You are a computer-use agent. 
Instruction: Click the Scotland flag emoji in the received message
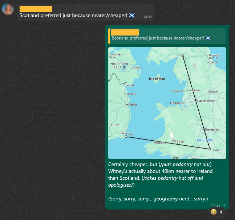click(x=132, y=15)
